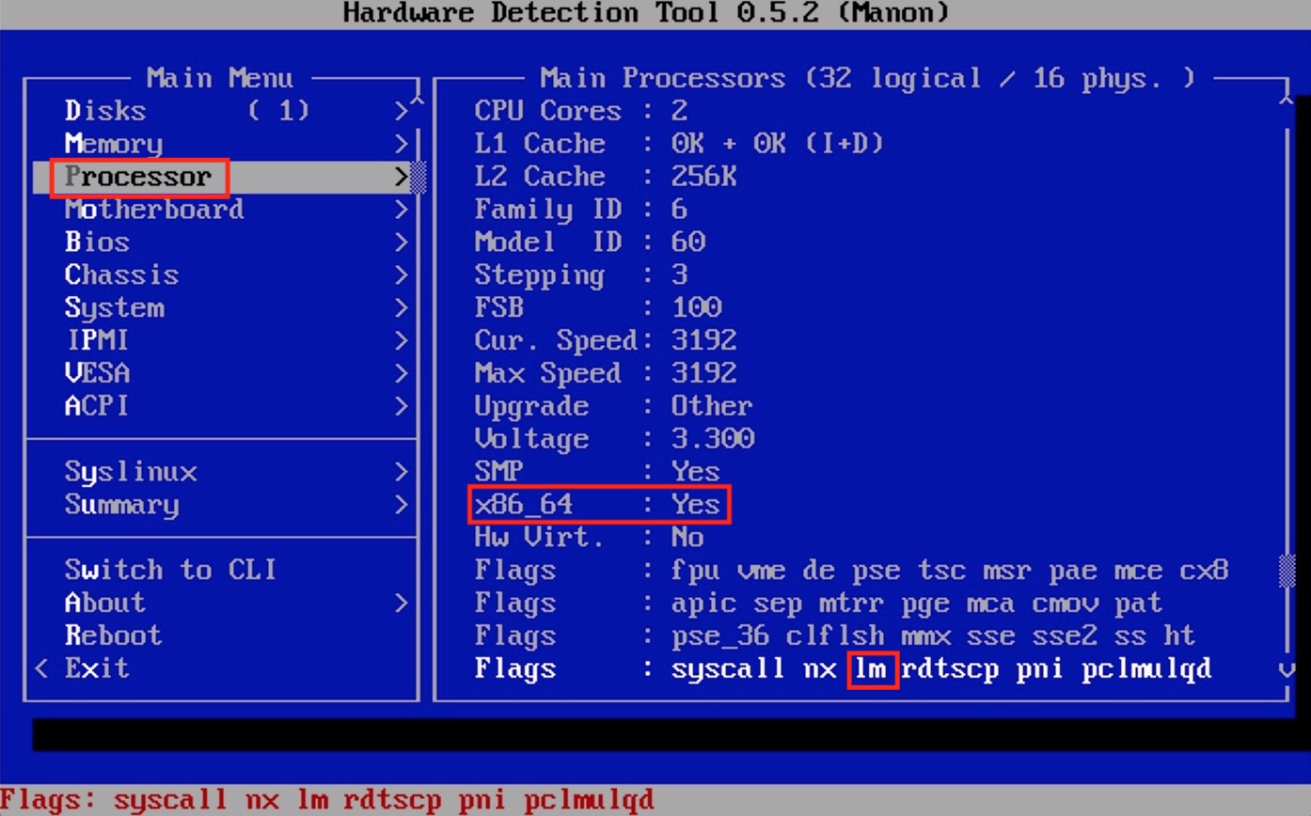The image size is (1311, 816).
Task: Click the processor panel scrollbar thumb
Action: pyautogui.click(x=1287, y=570)
